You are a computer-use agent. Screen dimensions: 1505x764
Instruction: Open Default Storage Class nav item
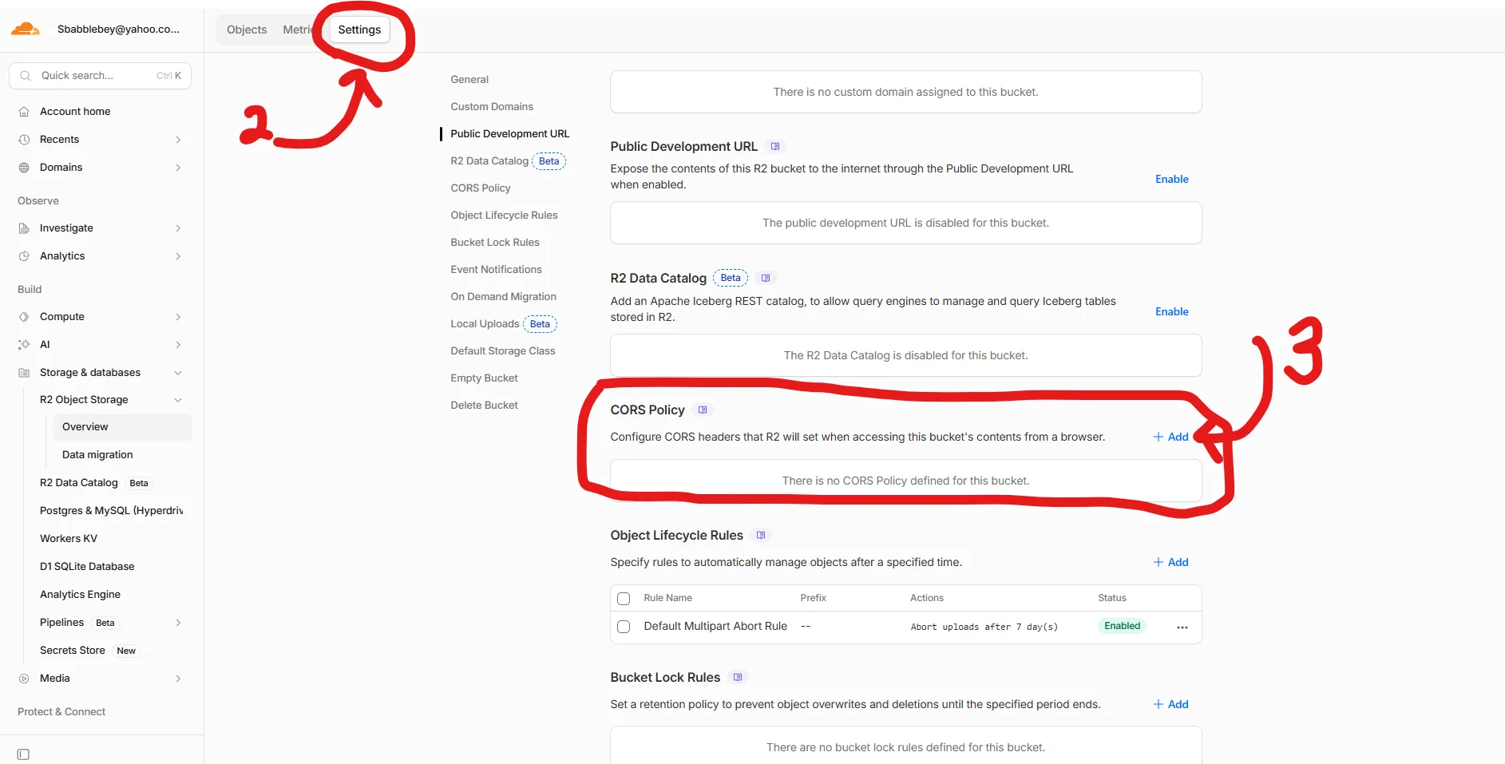pos(503,351)
